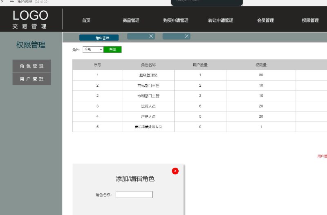Select the 超级管理员 role row
The image size is (327, 215).
(200, 75)
